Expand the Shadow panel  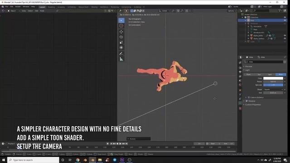(244, 101)
